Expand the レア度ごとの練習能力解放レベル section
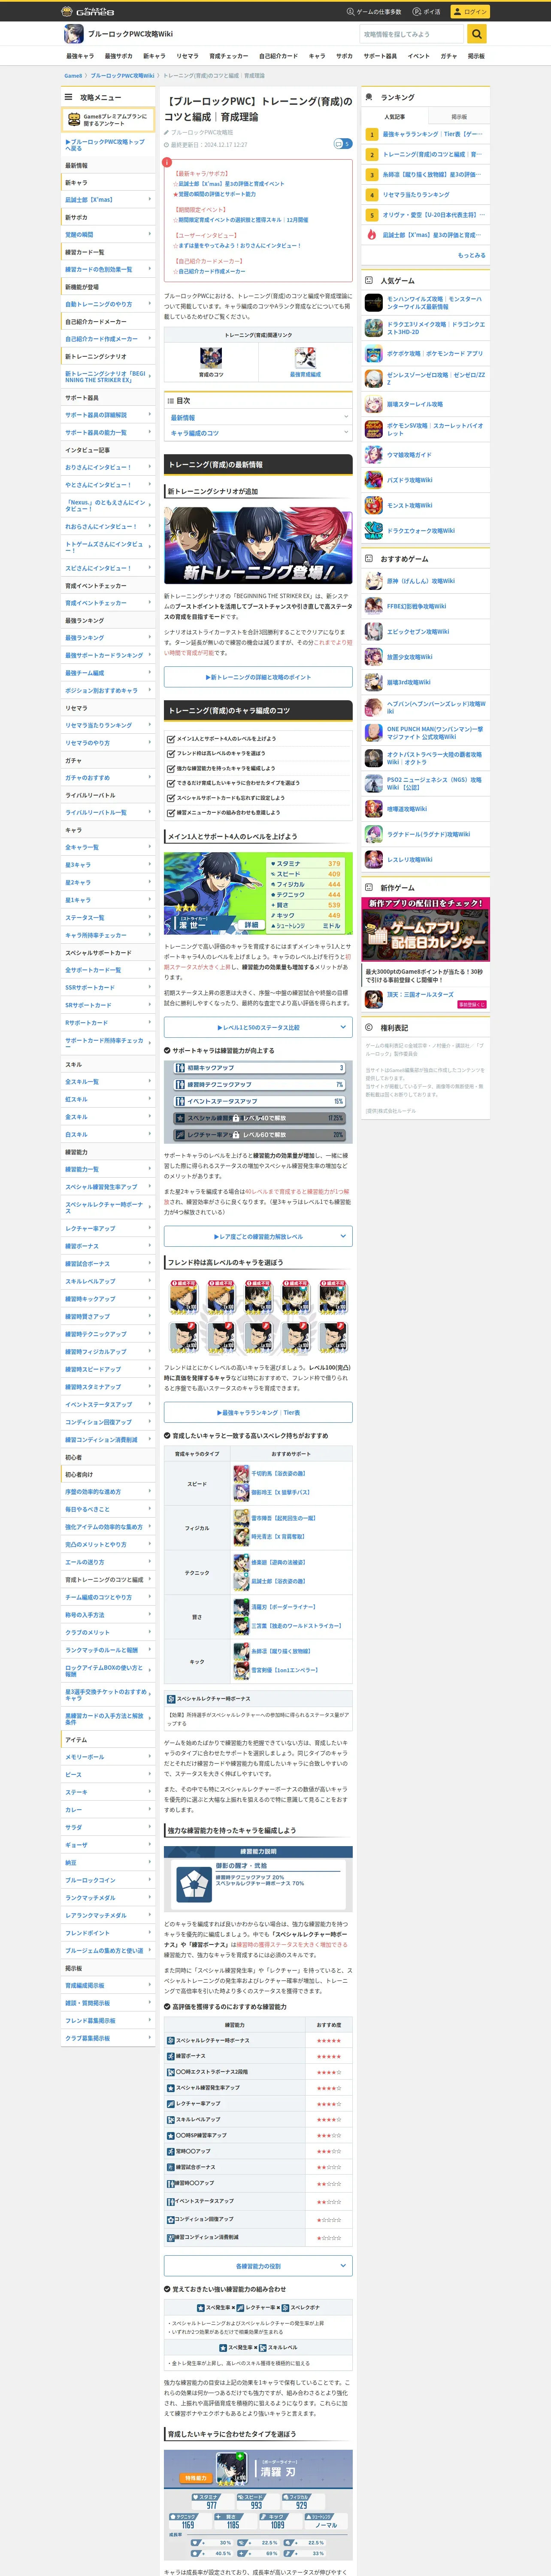Viewport: 551px width, 2576px height. 258,1236
